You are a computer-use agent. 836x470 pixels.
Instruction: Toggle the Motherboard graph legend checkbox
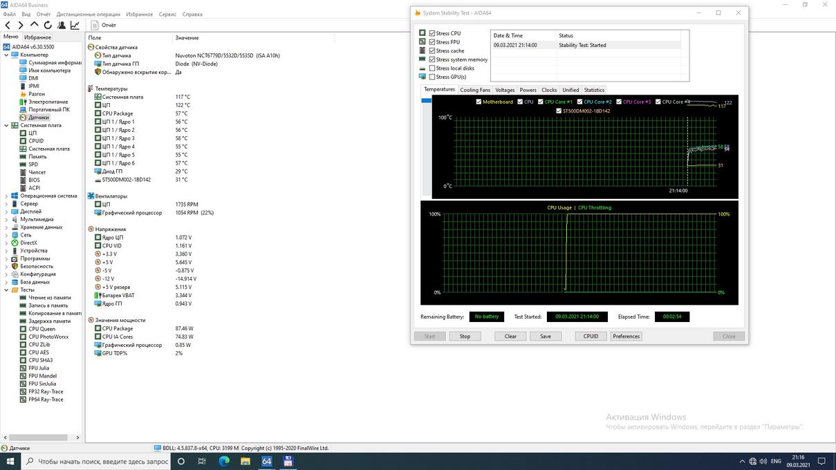click(479, 102)
